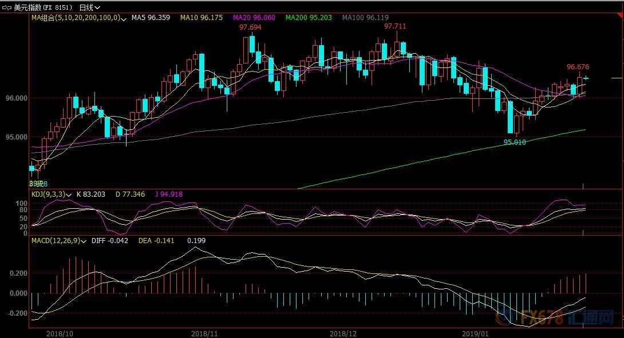Click the magenta MA20 96.060 legend

point(254,18)
